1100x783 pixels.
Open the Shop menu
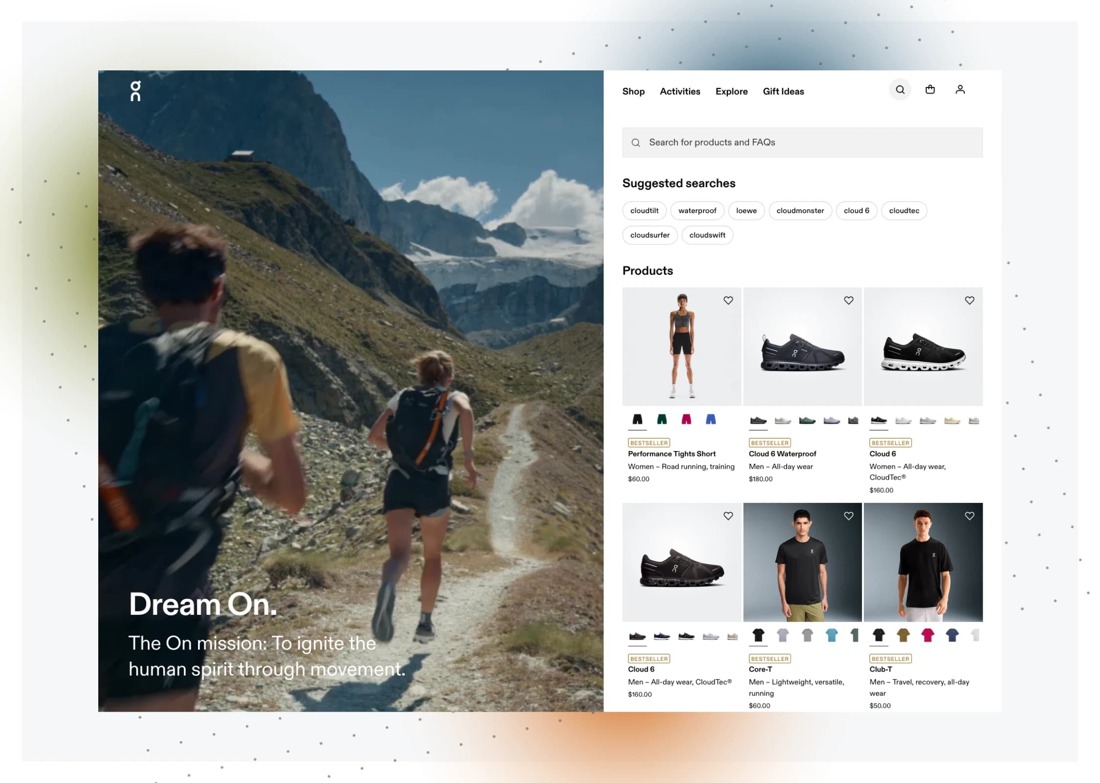pyautogui.click(x=633, y=91)
